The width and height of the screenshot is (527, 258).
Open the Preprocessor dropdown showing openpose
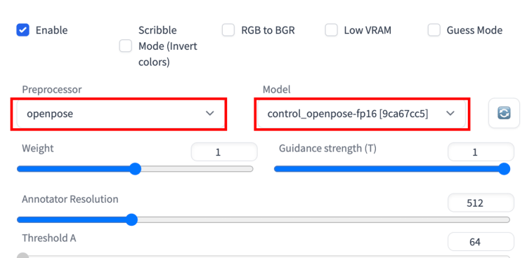[119, 114]
